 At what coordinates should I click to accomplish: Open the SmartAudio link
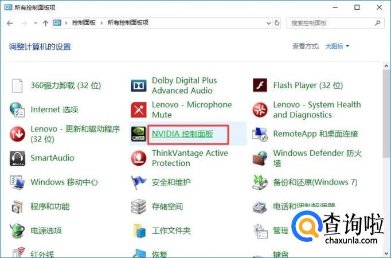pyautogui.click(x=52, y=158)
